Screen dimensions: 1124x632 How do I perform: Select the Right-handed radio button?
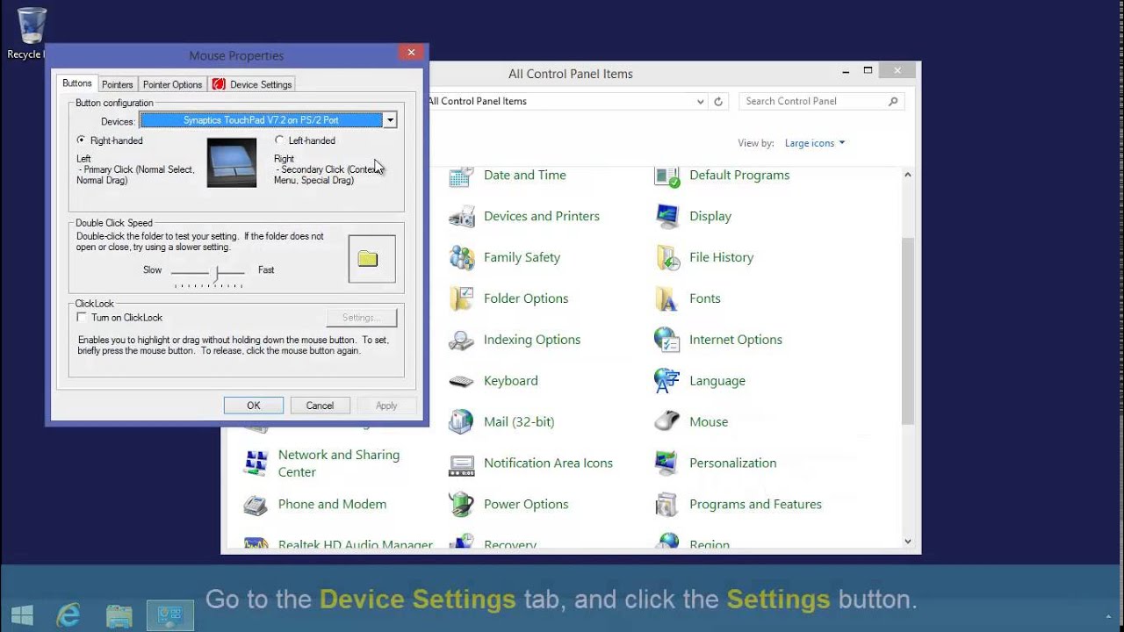coord(82,140)
